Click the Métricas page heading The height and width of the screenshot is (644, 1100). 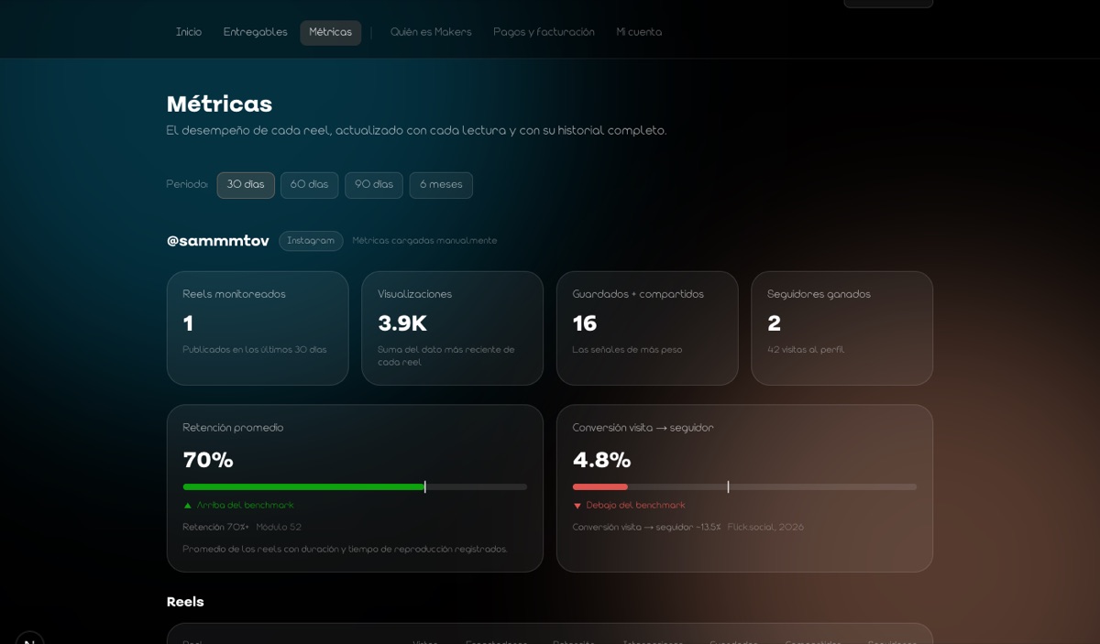click(x=219, y=104)
